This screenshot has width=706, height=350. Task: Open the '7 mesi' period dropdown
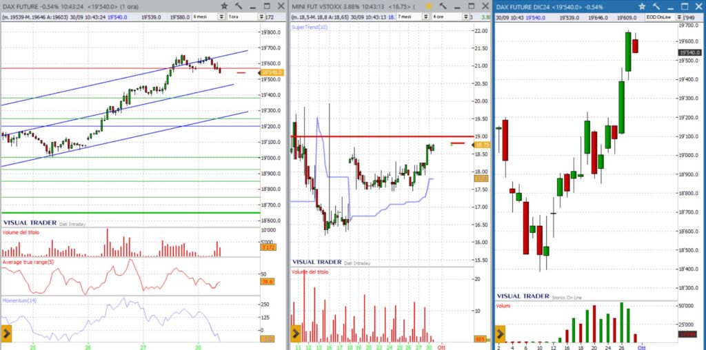click(x=425, y=17)
